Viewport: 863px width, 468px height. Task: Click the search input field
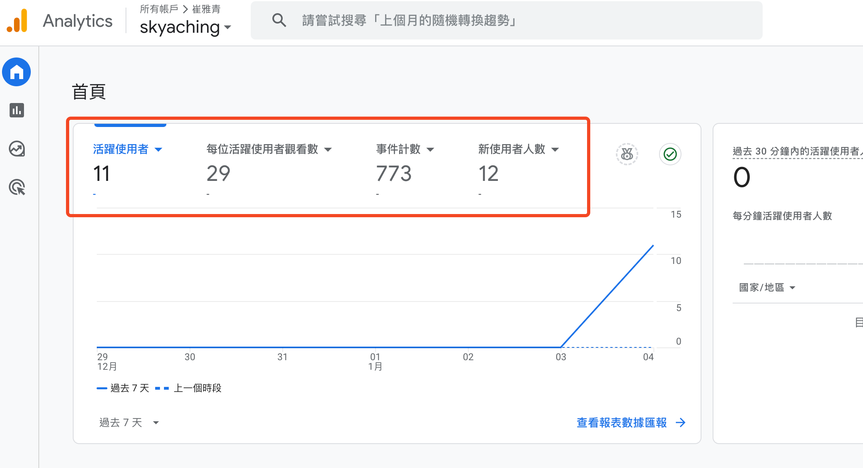506,20
